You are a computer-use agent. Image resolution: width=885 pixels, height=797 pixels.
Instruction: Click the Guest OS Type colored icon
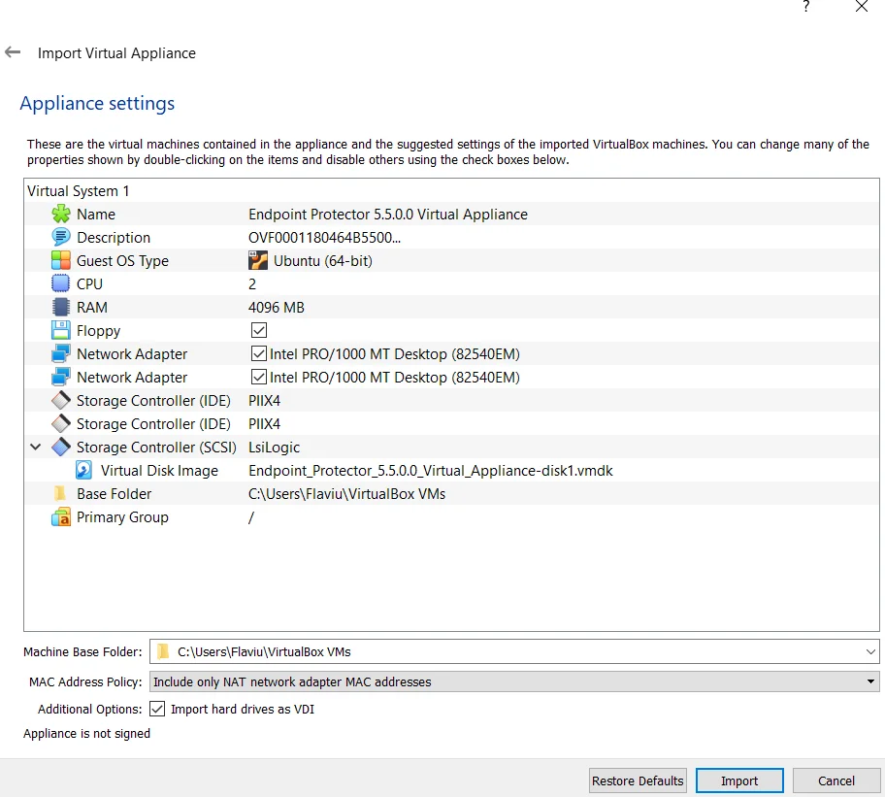[x=60, y=261]
